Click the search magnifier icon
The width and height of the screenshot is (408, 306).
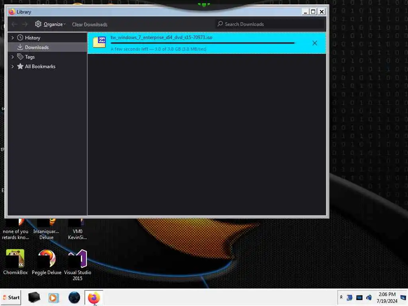pyautogui.click(x=220, y=24)
